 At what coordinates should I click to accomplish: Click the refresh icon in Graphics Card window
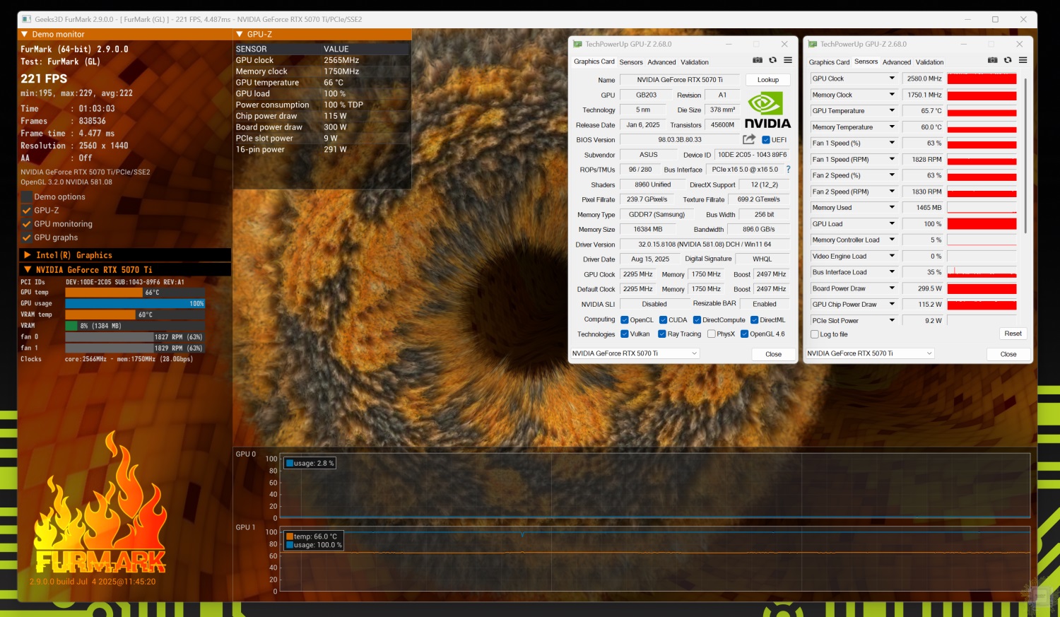point(772,61)
